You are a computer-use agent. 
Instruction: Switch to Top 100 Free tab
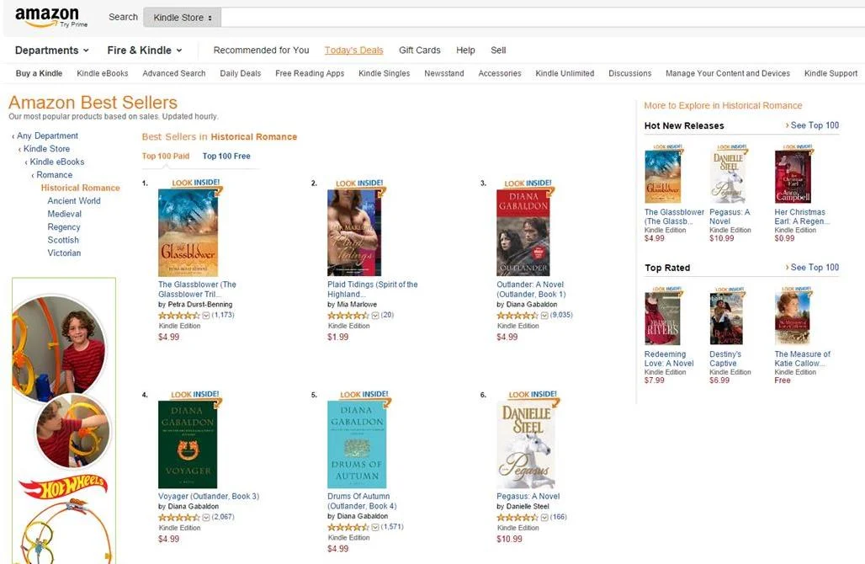coord(226,157)
